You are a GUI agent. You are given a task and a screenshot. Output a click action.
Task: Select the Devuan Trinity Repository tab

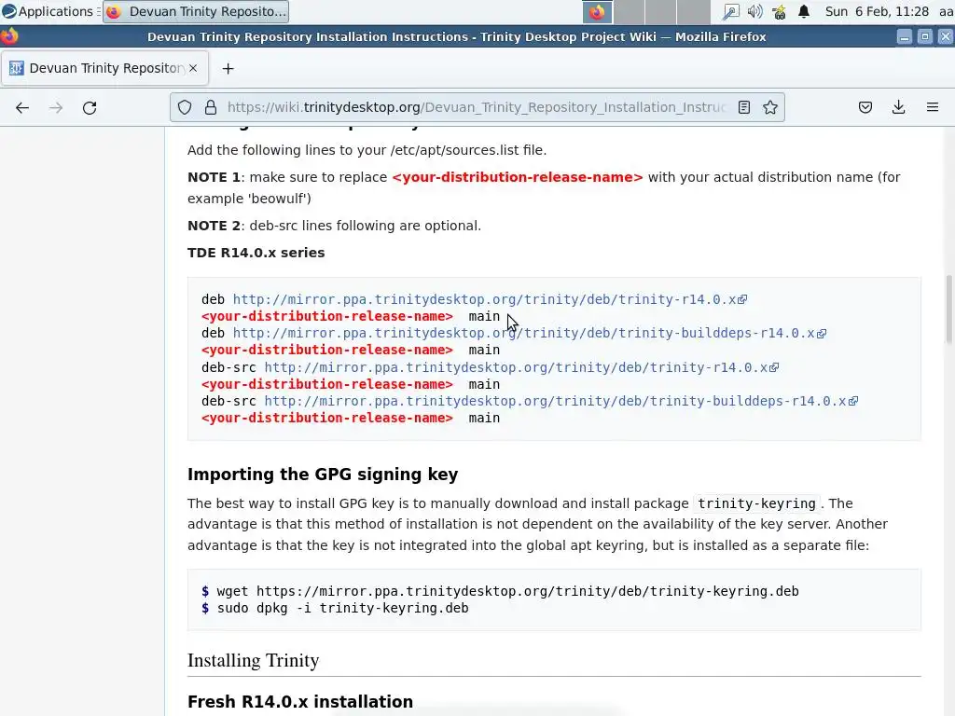[105, 68]
